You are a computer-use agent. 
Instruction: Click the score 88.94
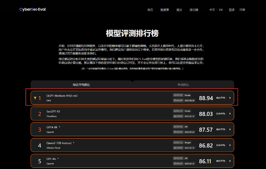pos(206,98)
